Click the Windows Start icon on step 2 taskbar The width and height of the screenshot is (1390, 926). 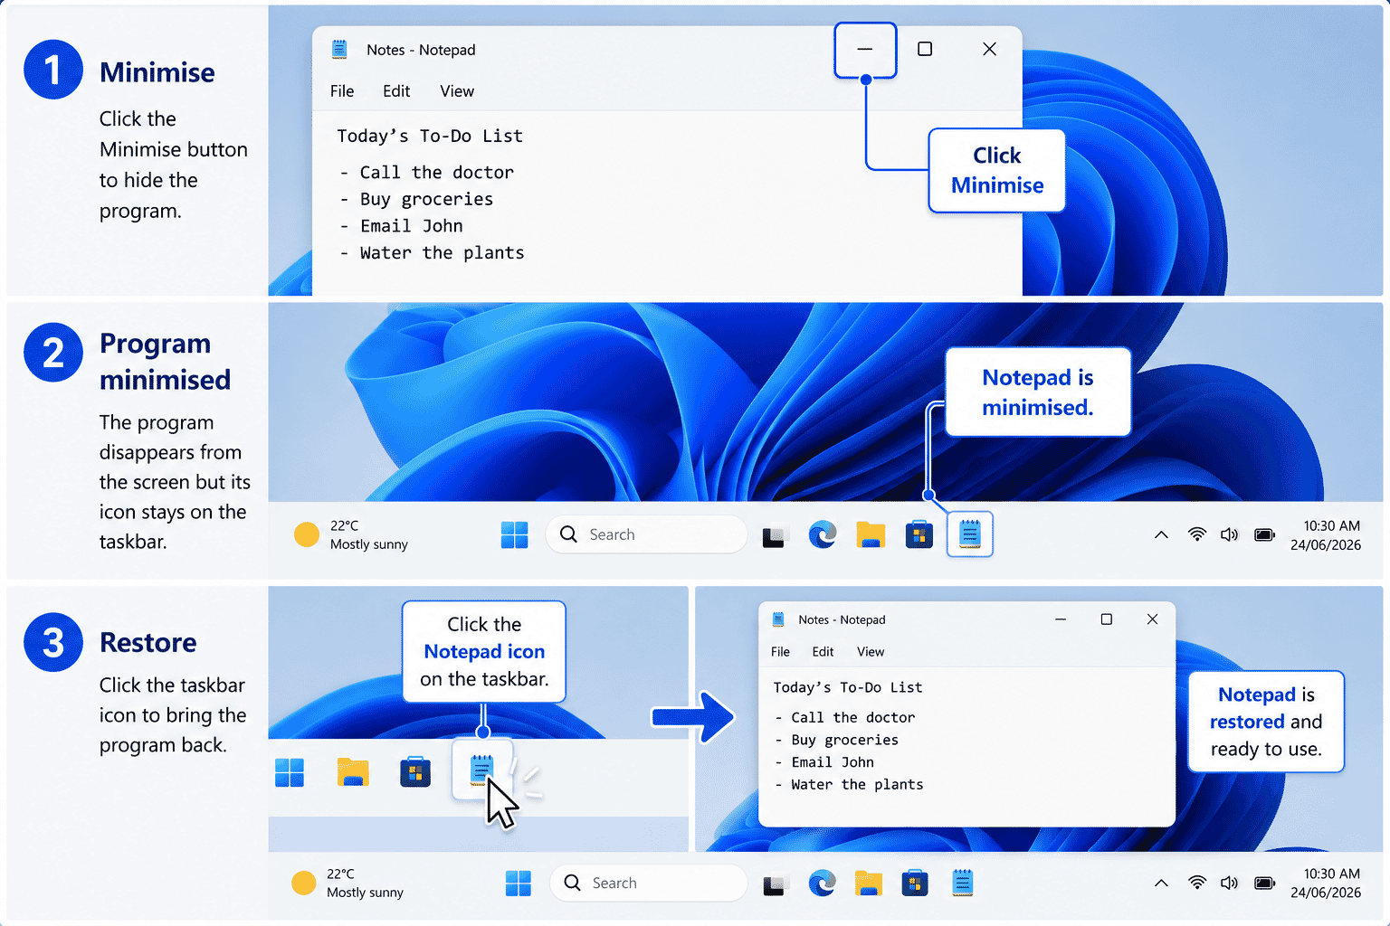pyautogui.click(x=514, y=534)
